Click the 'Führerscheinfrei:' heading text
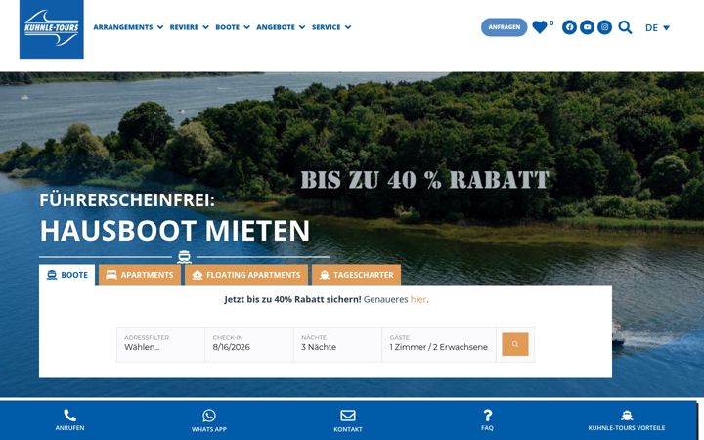The height and width of the screenshot is (440, 704). (127, 199)
